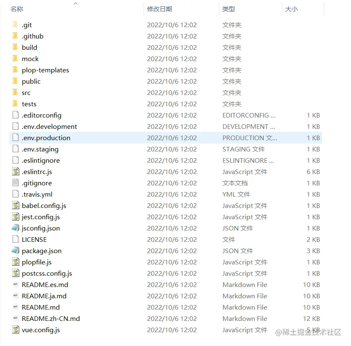Select the README.zh-CN.md file name
The image size is (351, 346).
click(51, 318)
